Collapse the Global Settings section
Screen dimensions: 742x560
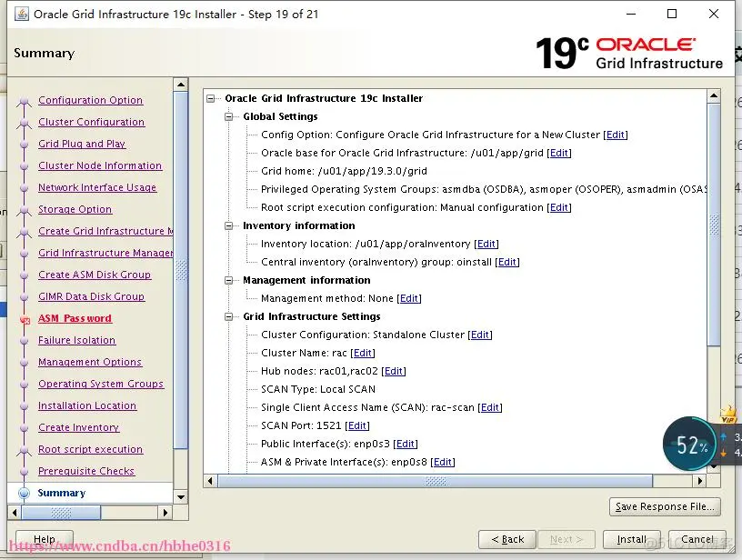pyautogui.click(x=229, y=116)
